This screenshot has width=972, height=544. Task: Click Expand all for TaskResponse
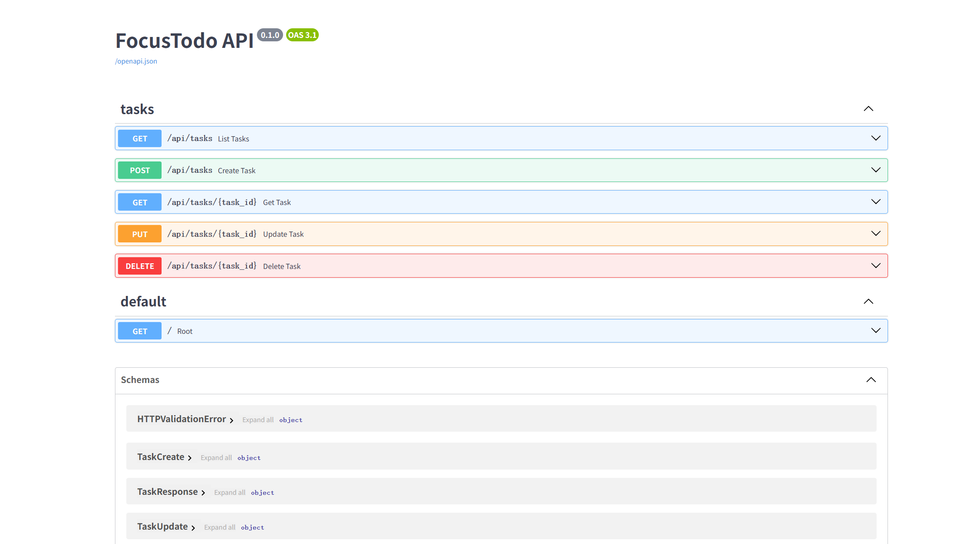[229, 493]
